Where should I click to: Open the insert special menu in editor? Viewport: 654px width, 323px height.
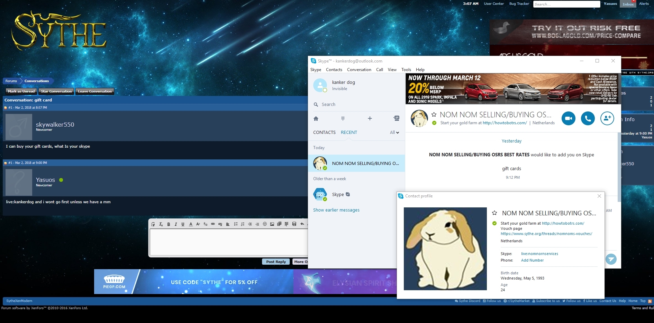tap(287, 224)
